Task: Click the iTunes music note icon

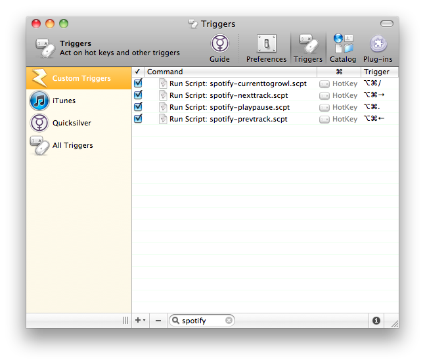Action: pyautogui.click(x=39, y=101)
